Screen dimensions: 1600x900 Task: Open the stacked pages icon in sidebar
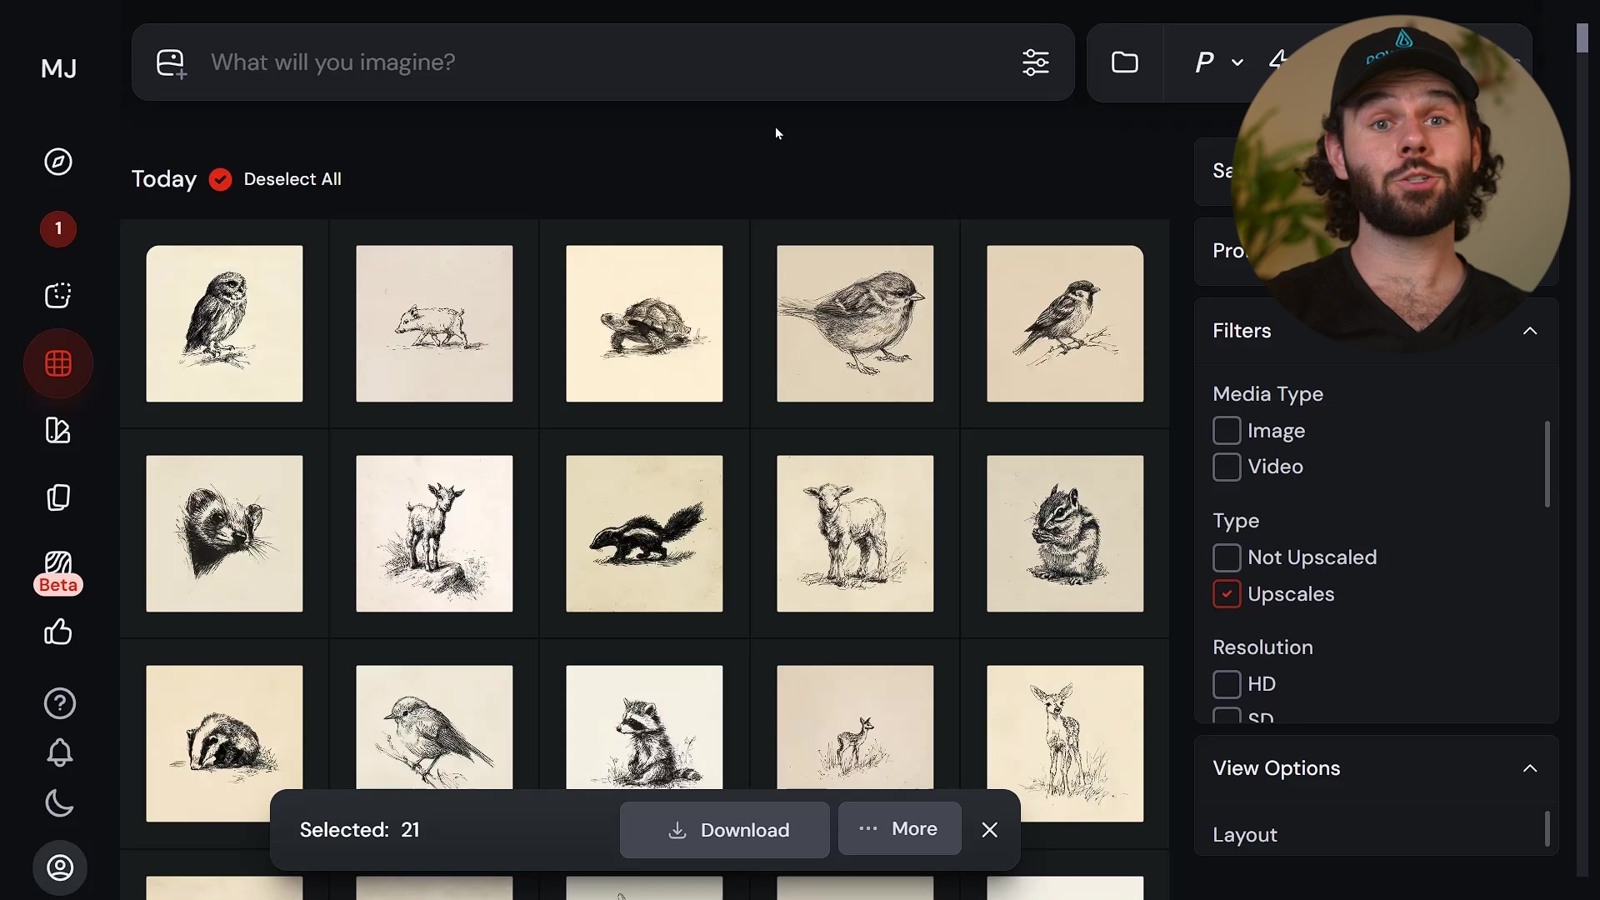58,497
